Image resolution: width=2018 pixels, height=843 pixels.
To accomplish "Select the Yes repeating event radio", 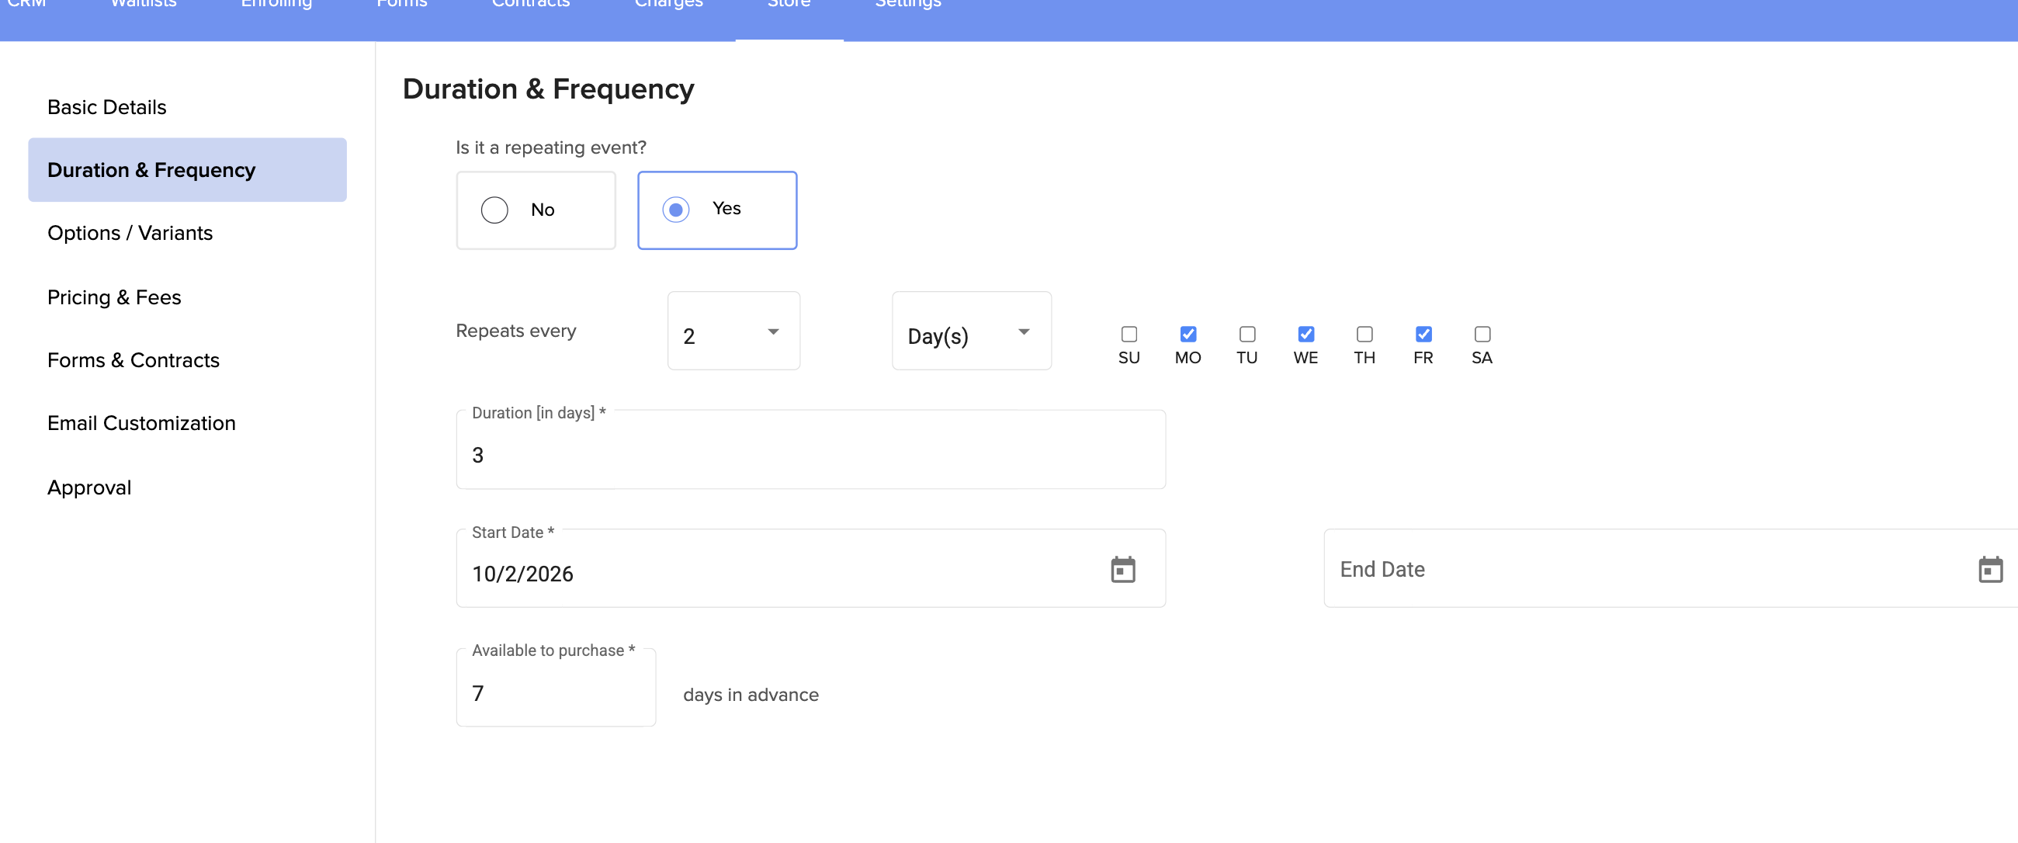I will tap(675, 210).
